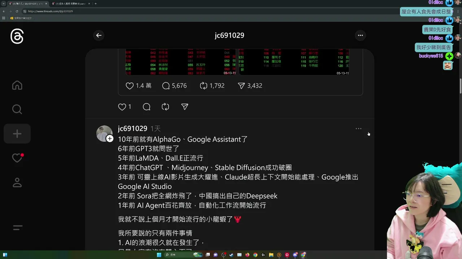Repost the quoted post showing 1,792
Screen dimensions: 462x259
212,86
